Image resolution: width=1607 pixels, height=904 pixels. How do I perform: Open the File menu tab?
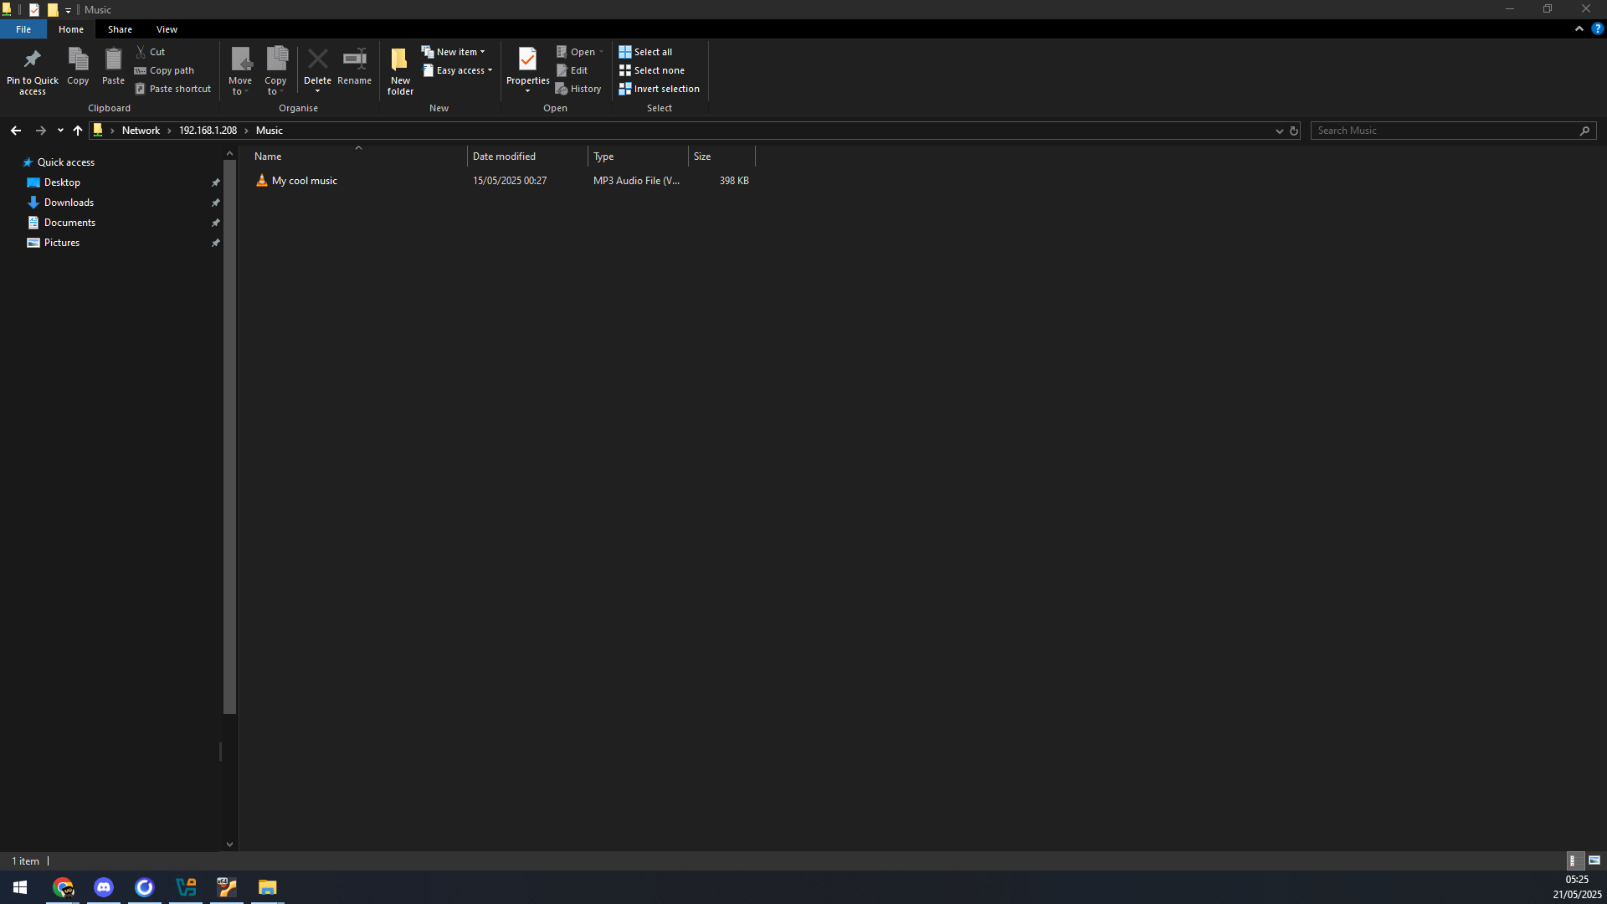click(23, 29)
